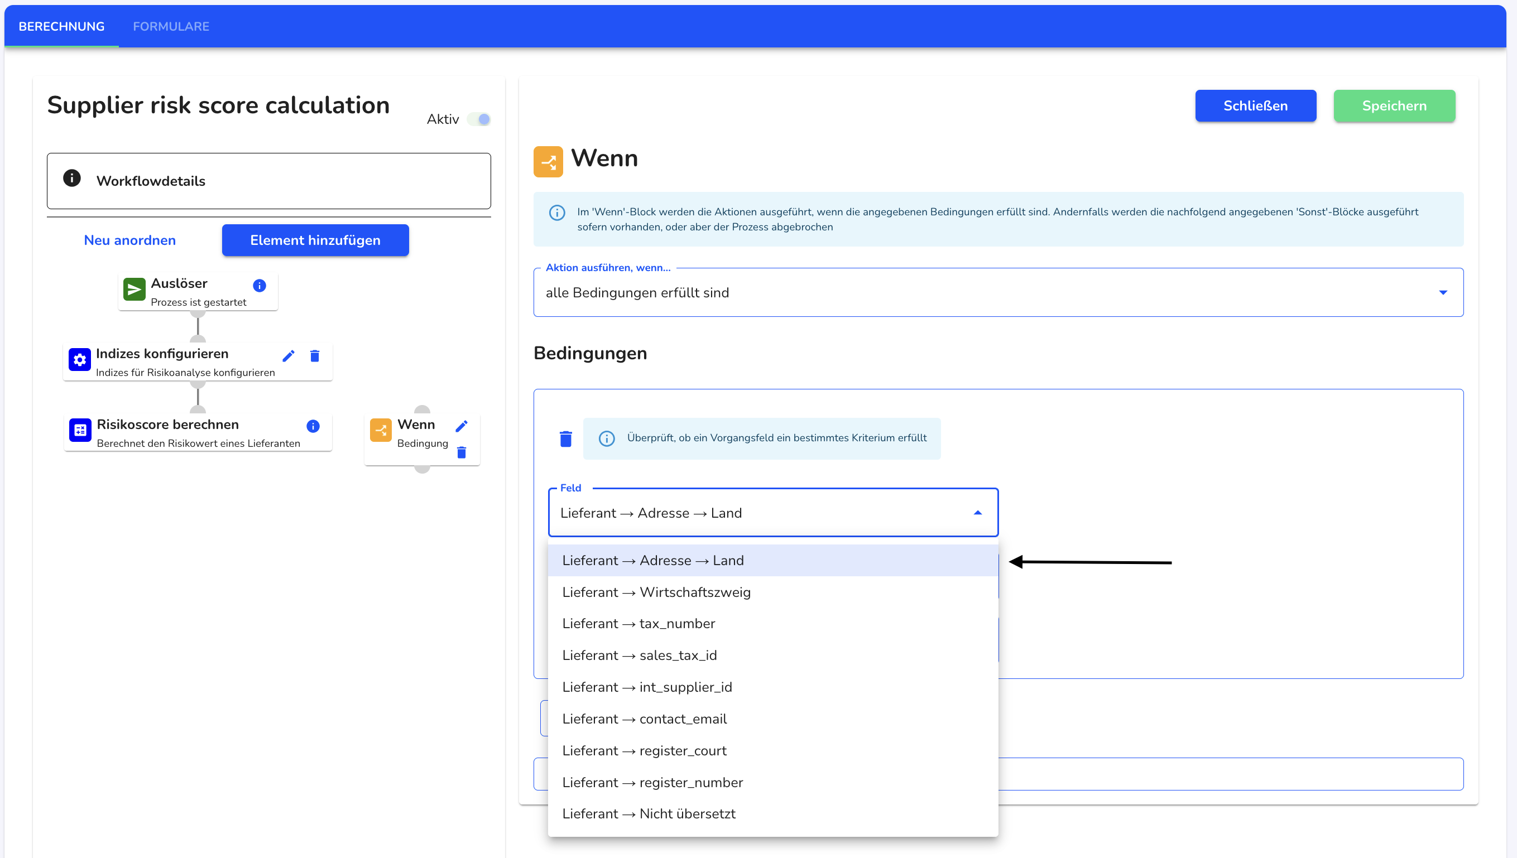Pick 'Lieferant → int_supplier_id' option
Image resolution: width=1517 pixels, height=858 pixels.
(x=773, y=687)
